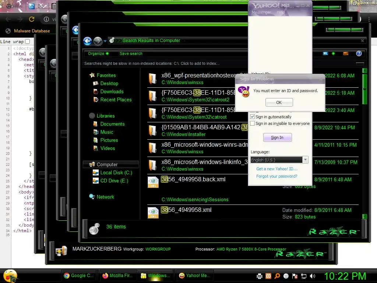Toggle Sign in as invisible to everyone
377x283 pixels.
point(253,123)
